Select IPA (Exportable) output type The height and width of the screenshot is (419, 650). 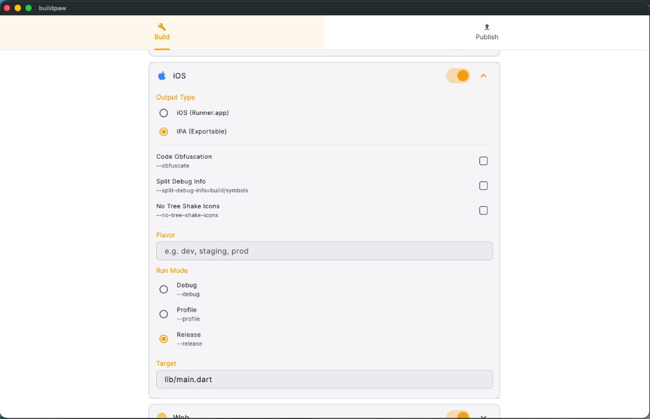(x=163, y=131)
